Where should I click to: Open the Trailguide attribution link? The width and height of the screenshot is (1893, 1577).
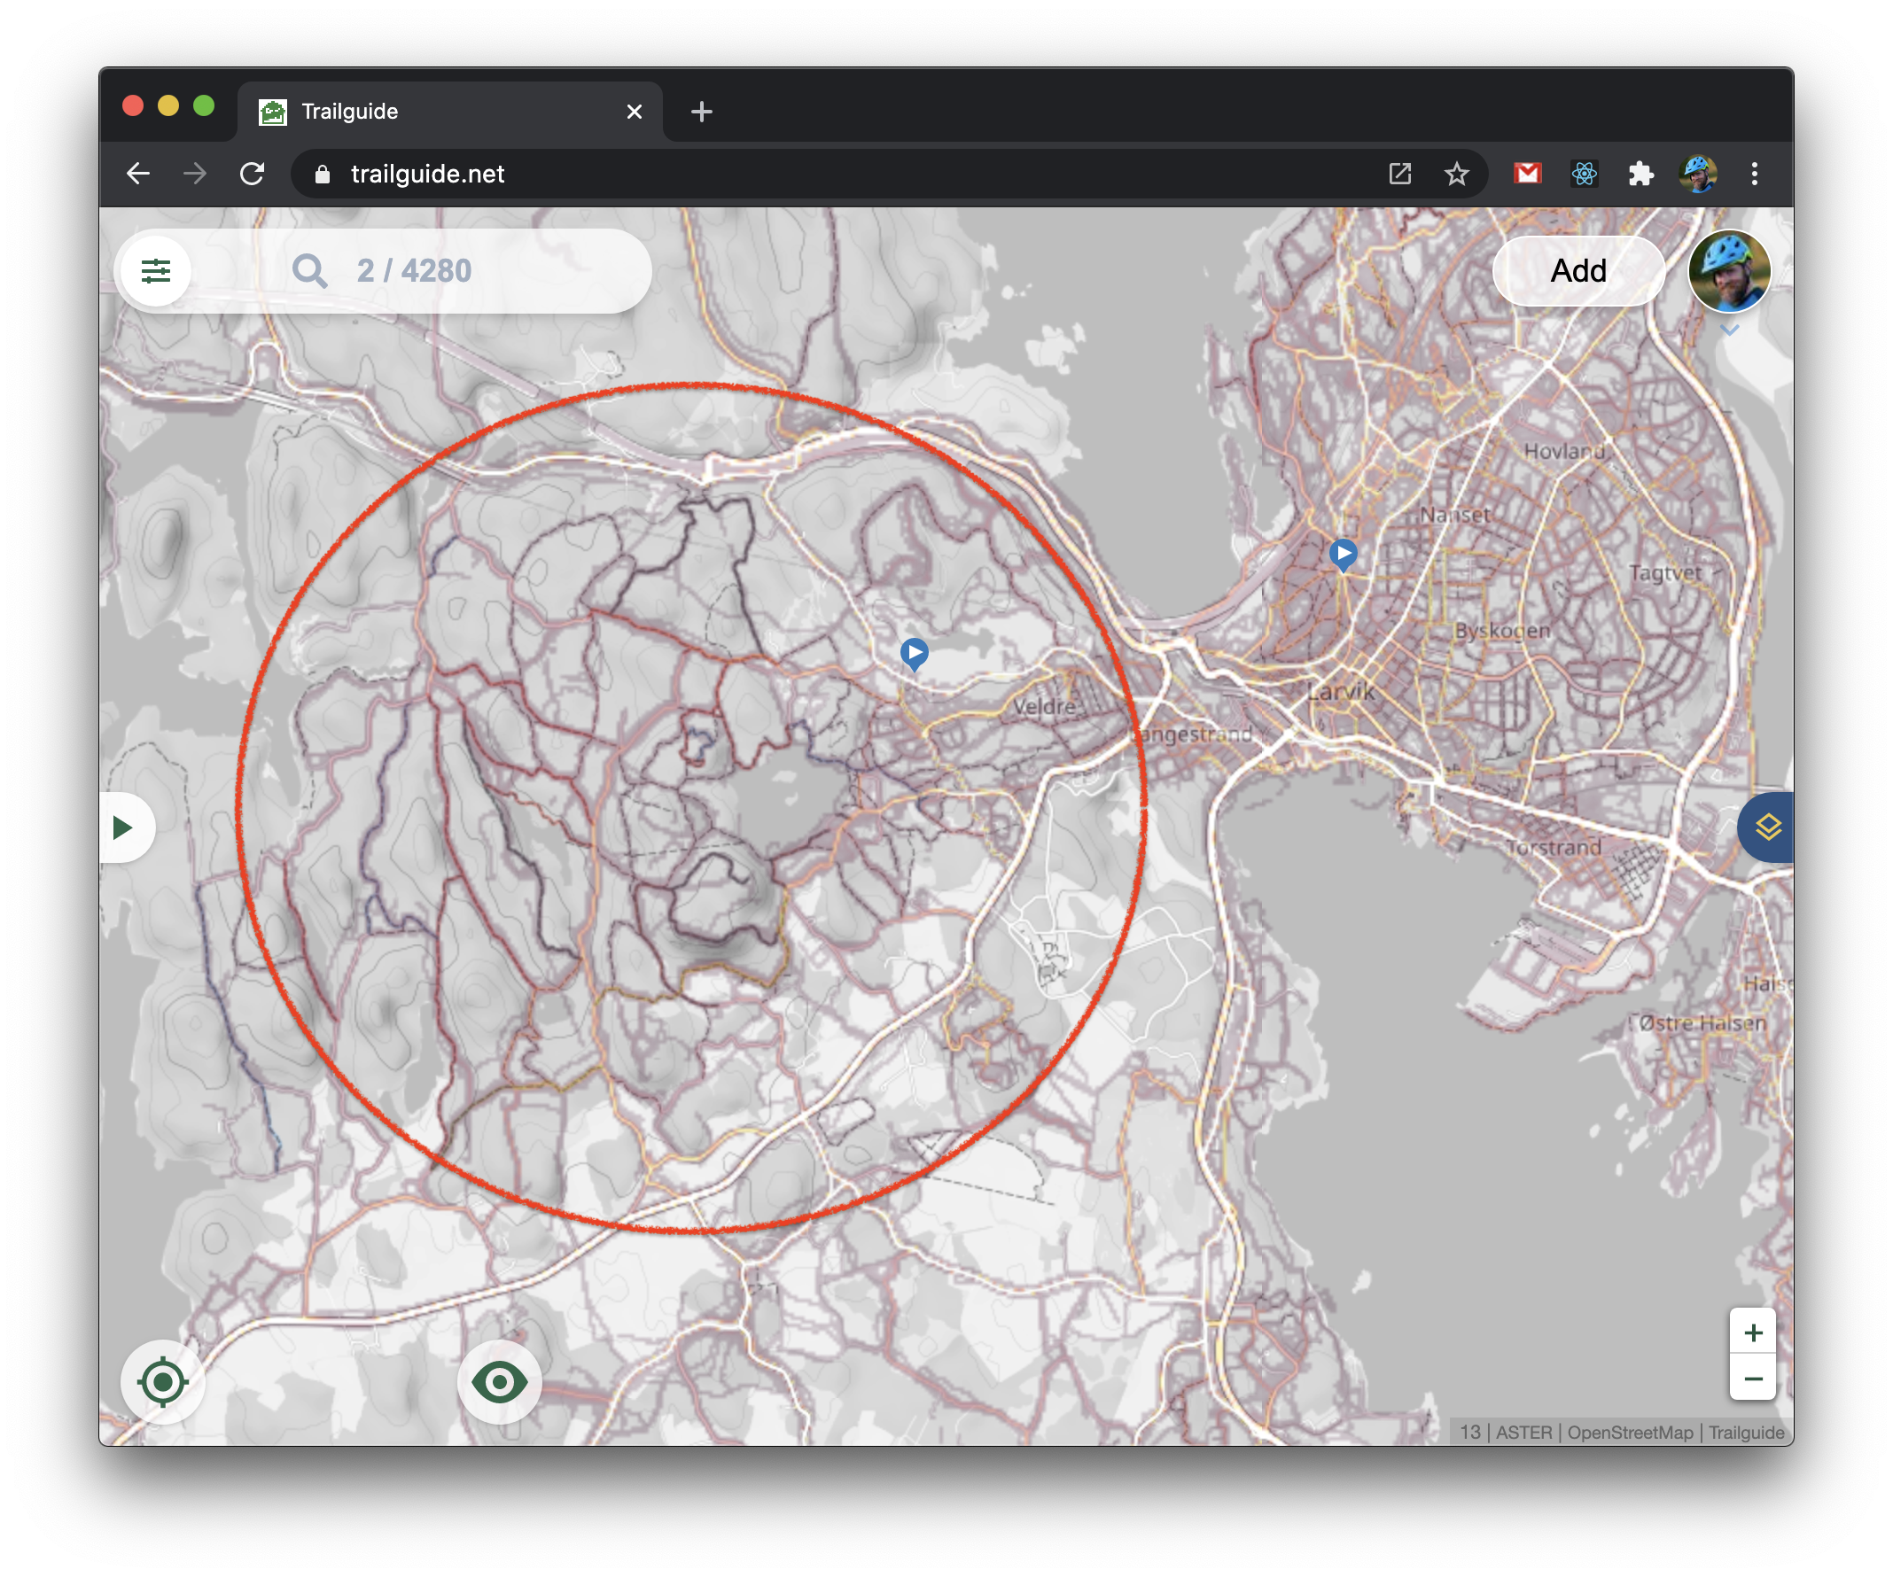tap(1746, 1432)
